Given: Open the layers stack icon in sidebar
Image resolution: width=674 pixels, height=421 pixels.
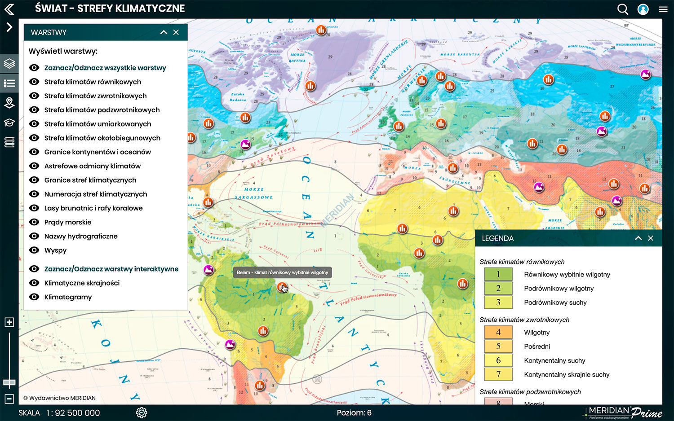Looking at the screenshot, I should (x=9, y=63).
